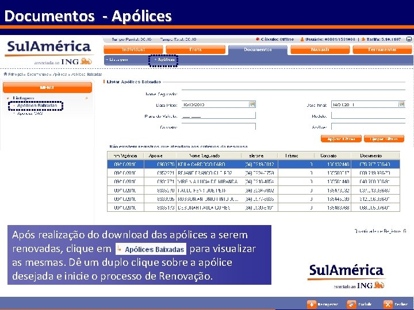Click the Apólice filter input field

tap(369, 126)
